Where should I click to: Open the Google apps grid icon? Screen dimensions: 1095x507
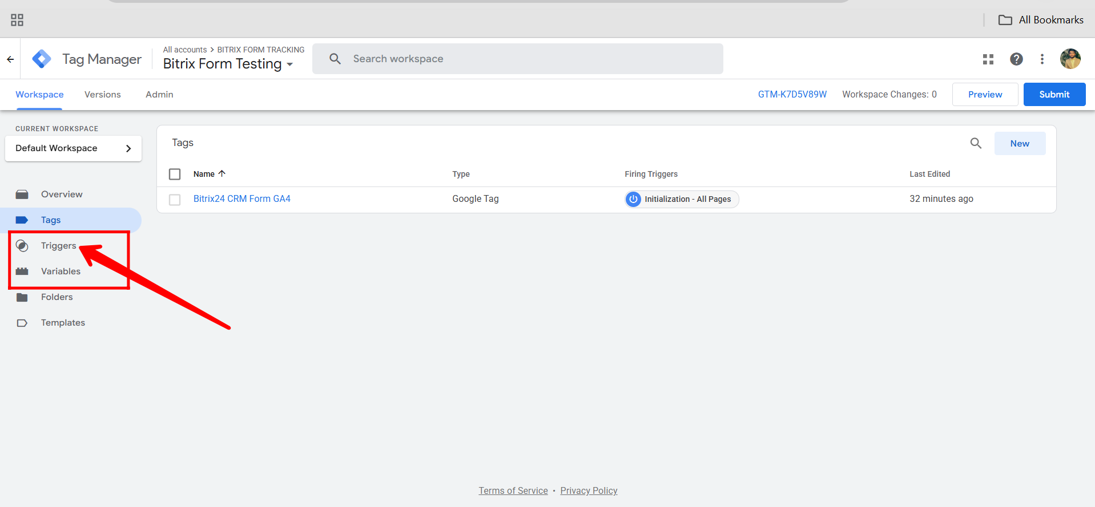tap(988, 59)
